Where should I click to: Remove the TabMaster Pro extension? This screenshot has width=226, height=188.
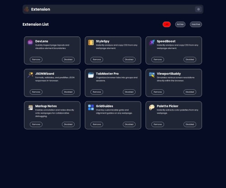pyautogui.click(x=97, y=92)
